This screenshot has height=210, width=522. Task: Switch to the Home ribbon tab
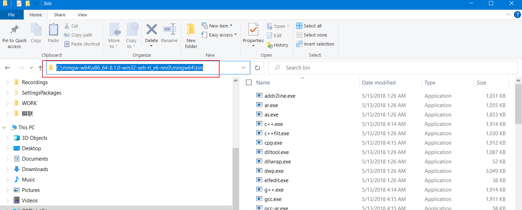click(35, 15)
